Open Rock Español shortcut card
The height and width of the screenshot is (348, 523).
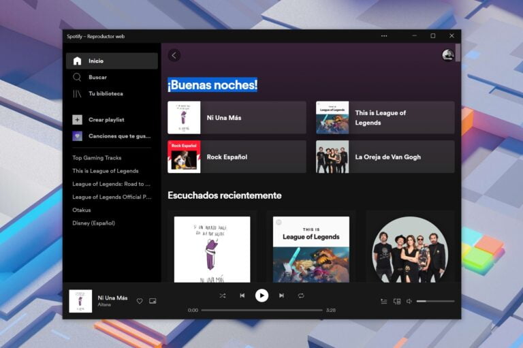237,157
